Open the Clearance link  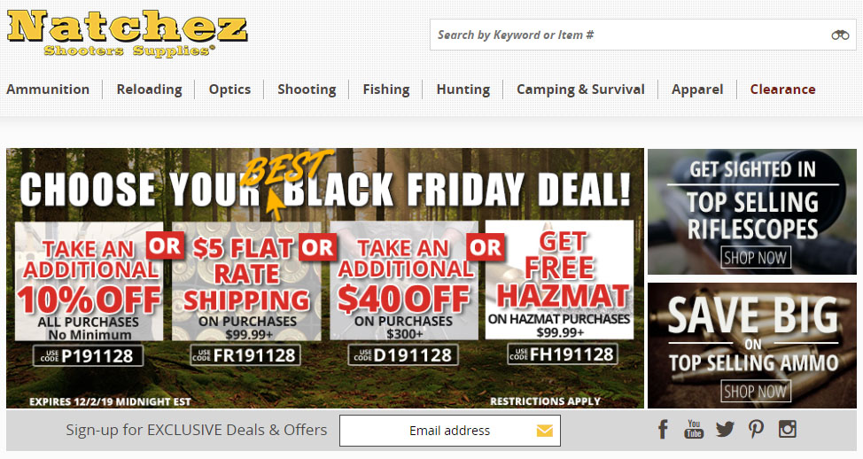(782, 89)
